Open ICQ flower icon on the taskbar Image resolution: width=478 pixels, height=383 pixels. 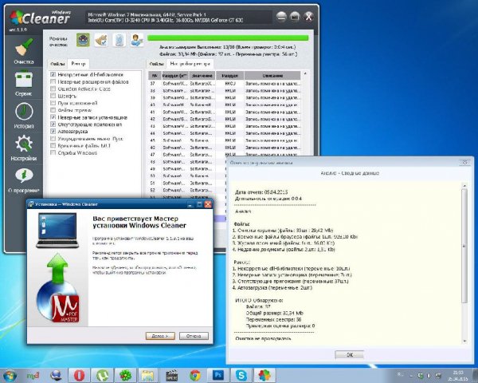[125, 375]
